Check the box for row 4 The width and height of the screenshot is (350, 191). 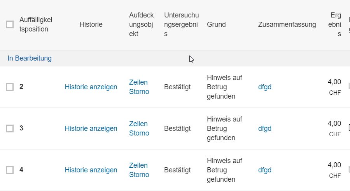tap(10, 170)
